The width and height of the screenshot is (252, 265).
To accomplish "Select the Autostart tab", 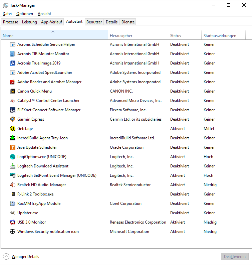I will pyautogui.click(x=74, y=21).
